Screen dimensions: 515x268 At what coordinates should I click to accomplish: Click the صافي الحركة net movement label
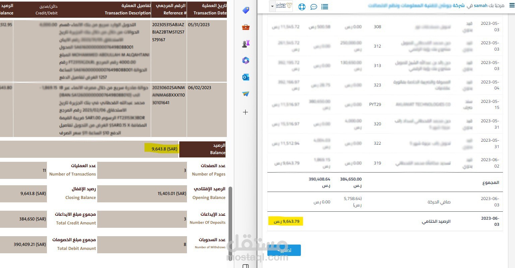(x=439, y=202)
